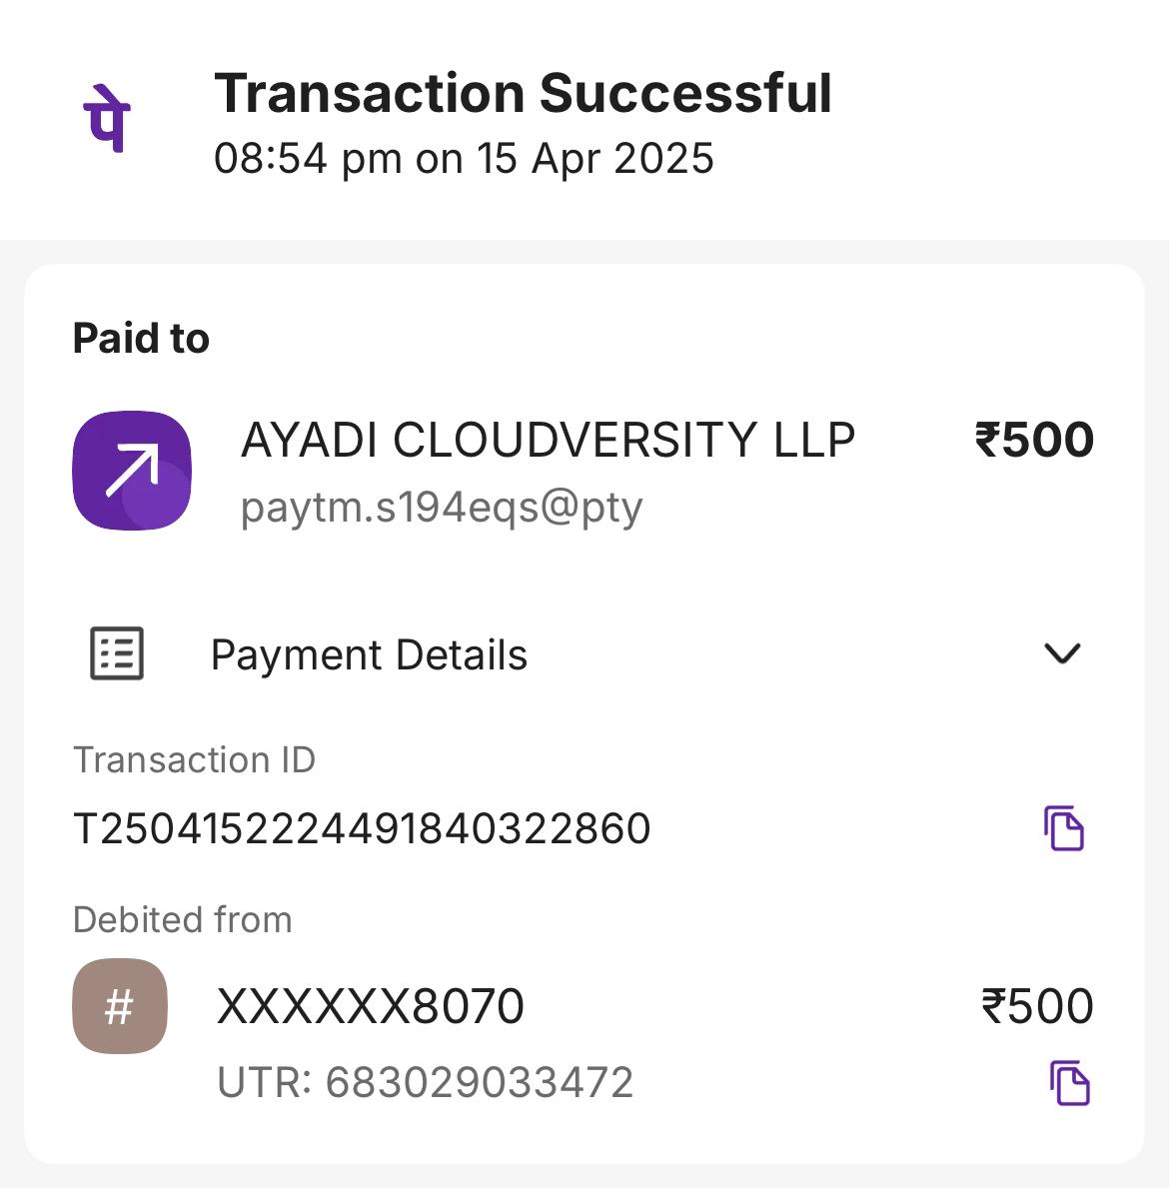Click the Payment Details list icon

[117, 654]
